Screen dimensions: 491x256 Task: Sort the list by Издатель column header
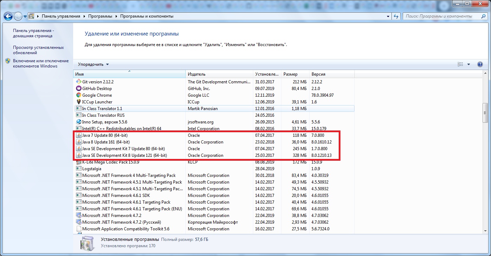coord(220,74)
